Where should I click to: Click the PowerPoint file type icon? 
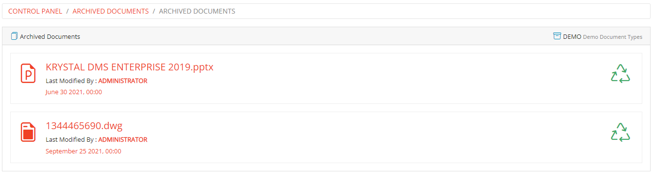tap(28, 73)
